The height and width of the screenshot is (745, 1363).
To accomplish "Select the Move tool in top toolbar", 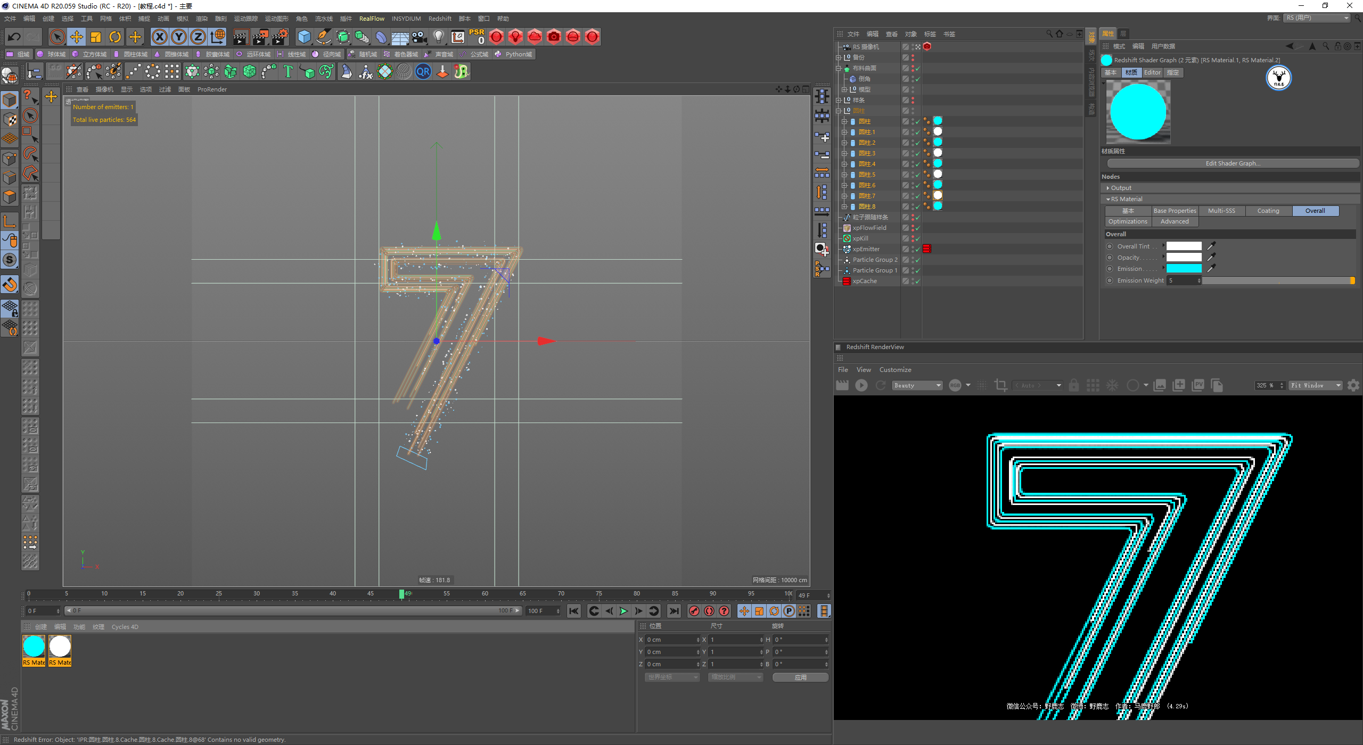I will (77, 37).
